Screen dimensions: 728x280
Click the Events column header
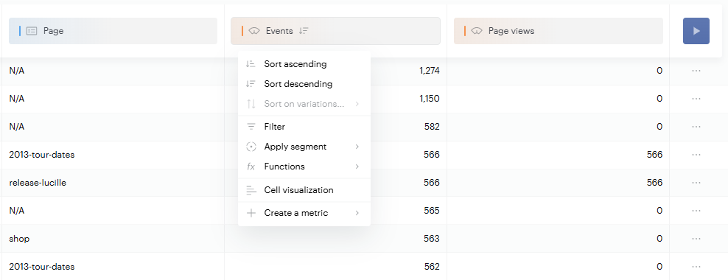pyautogui.click(x=335, y=31)
